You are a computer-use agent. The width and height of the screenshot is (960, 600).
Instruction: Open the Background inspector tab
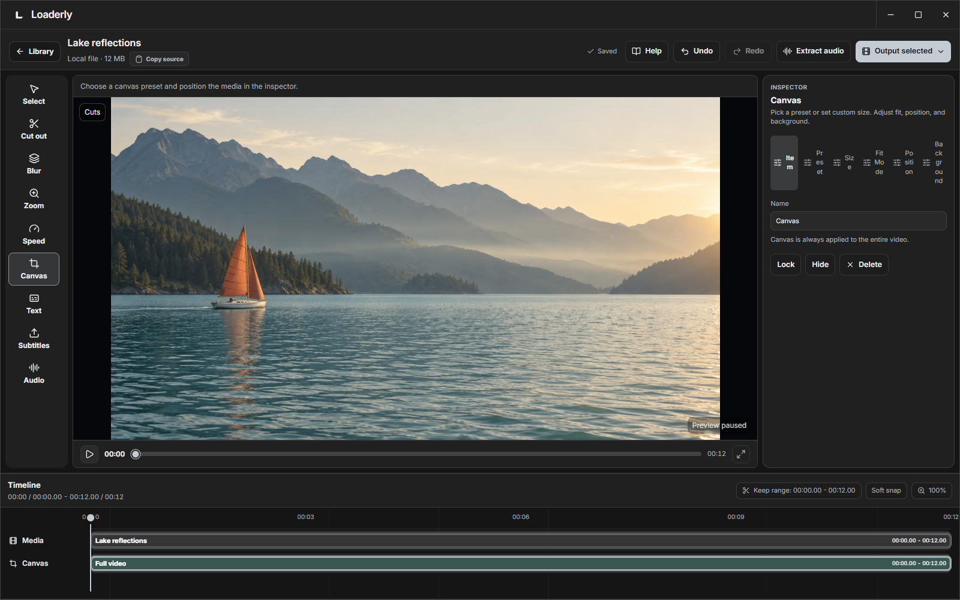pyautogui.click(x=933, y=163)
